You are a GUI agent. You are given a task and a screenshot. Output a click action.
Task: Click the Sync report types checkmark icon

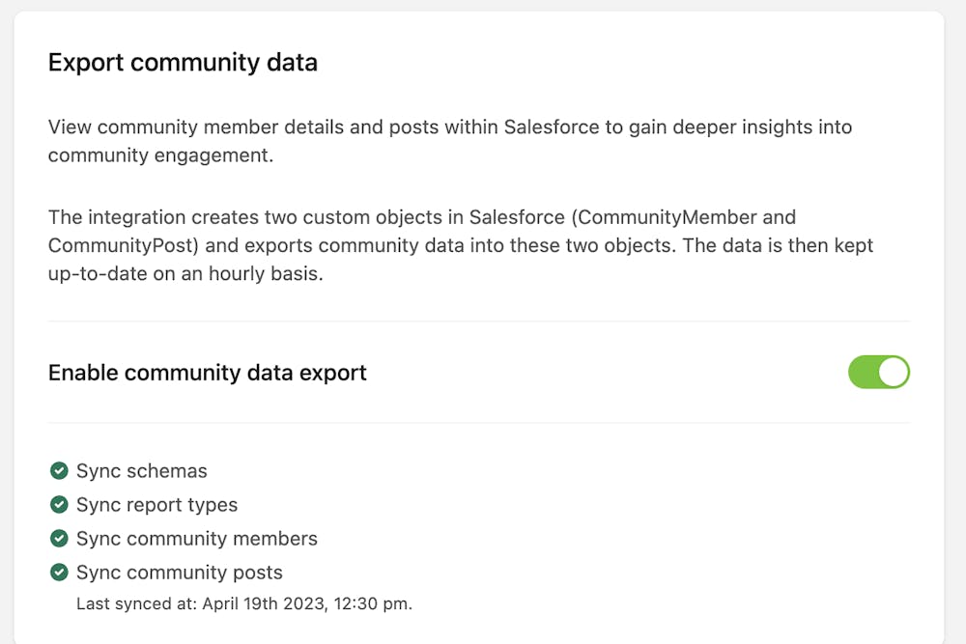pyautogui.click(x=59, y=505)
